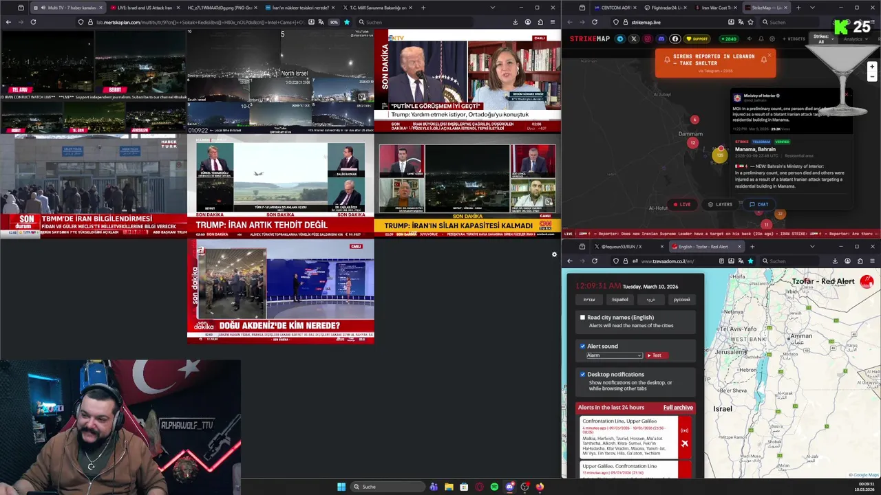Open Spotify from the taskbar
This screenshot has width=881, height=495.
coord(494,487)
